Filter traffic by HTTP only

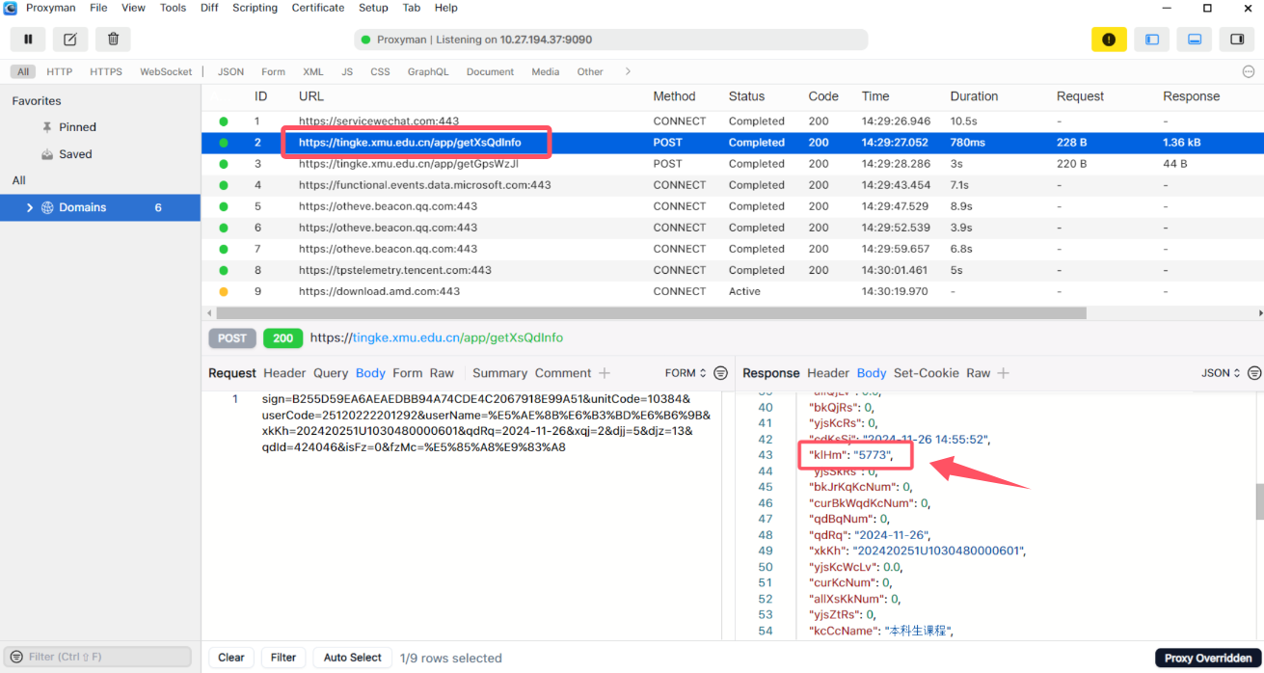coord(60,71)
